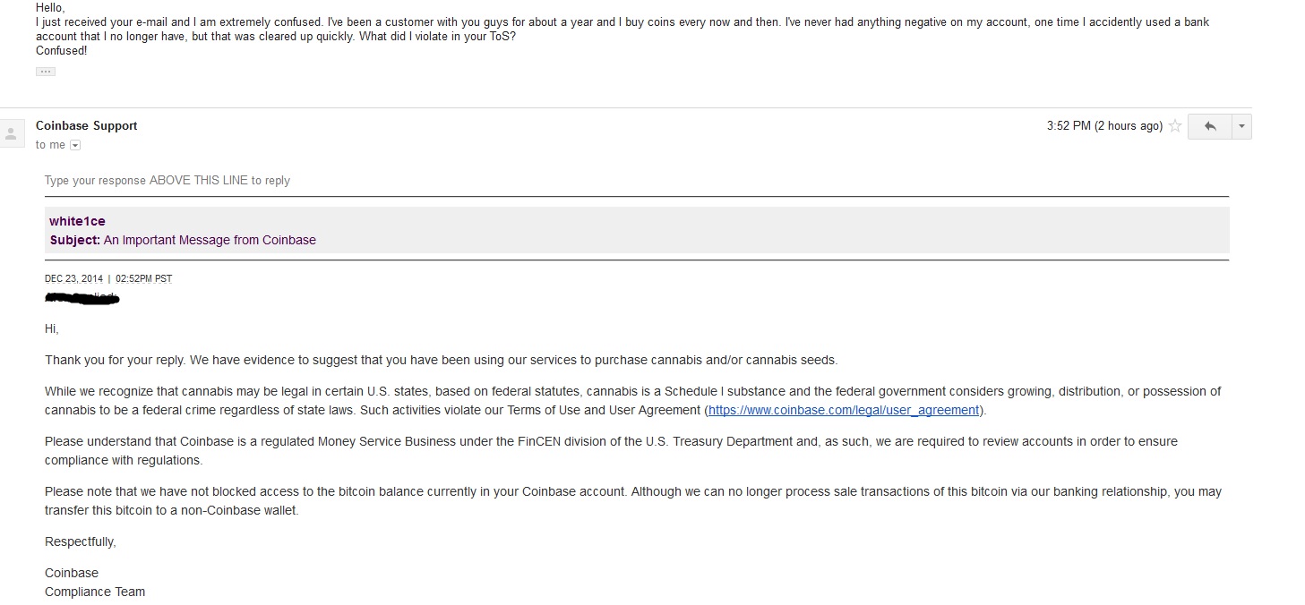Click the sender's gray avatar icon
Screen dimensions: 1305x605
(11, 134)
